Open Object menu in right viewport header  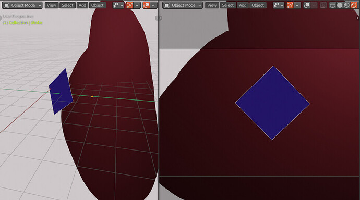258,5
